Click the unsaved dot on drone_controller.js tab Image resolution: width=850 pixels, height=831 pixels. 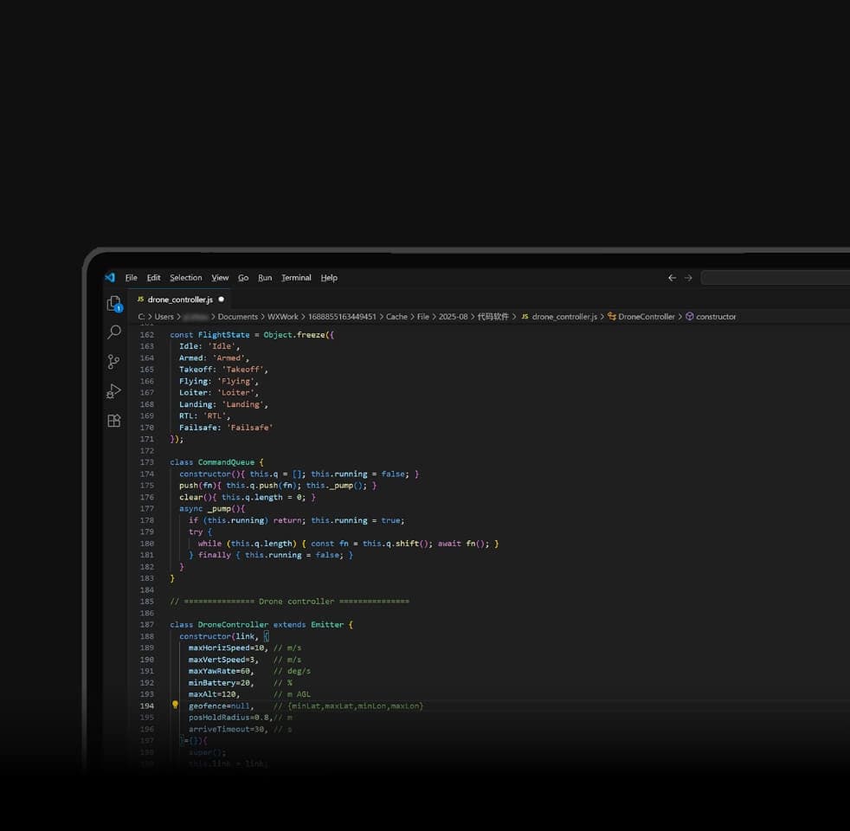point(222,300)
